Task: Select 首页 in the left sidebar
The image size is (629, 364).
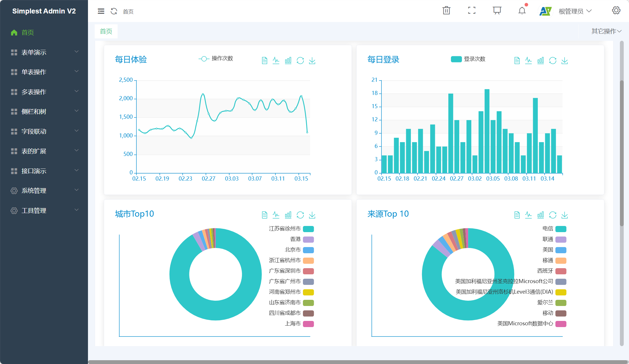Action: point(28,33)
